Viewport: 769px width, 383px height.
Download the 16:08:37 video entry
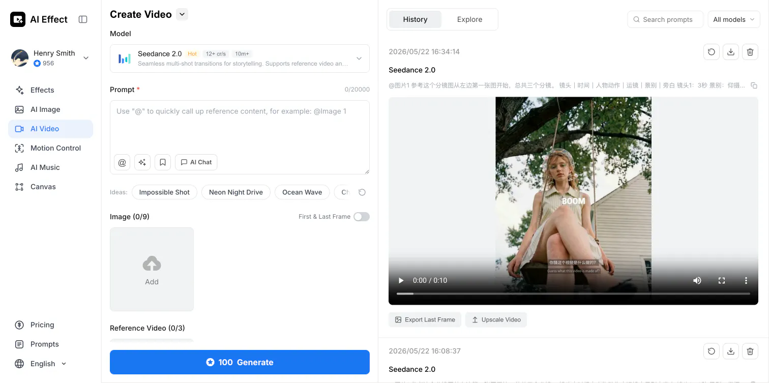(731, 351)
